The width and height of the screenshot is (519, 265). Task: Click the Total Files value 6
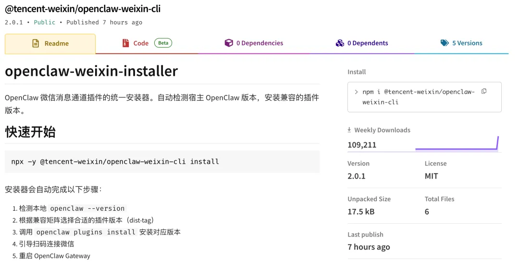click(x=427, y=212)
